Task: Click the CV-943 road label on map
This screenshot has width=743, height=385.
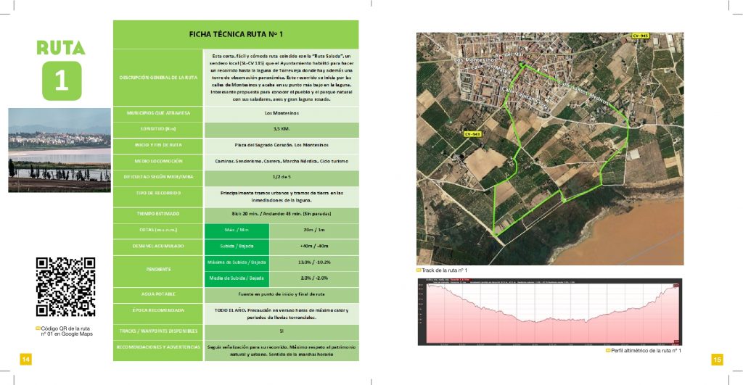Action: 472,134
